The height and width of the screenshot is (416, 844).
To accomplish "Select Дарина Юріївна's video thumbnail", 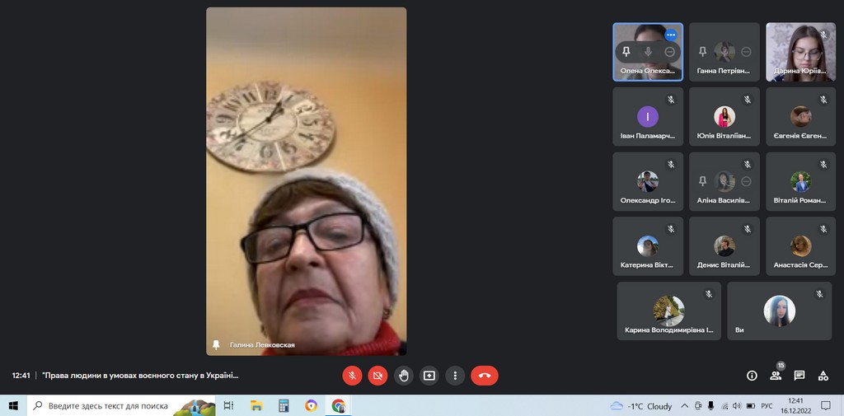I will [801, 51].
